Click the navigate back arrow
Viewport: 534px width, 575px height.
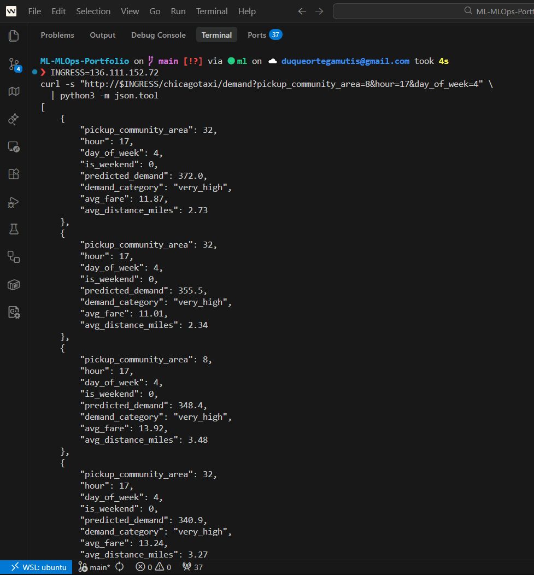pos(302,11)
